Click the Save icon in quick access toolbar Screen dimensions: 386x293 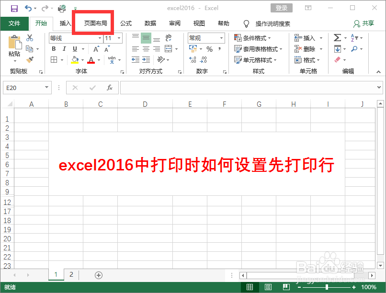tap(14, 8)
